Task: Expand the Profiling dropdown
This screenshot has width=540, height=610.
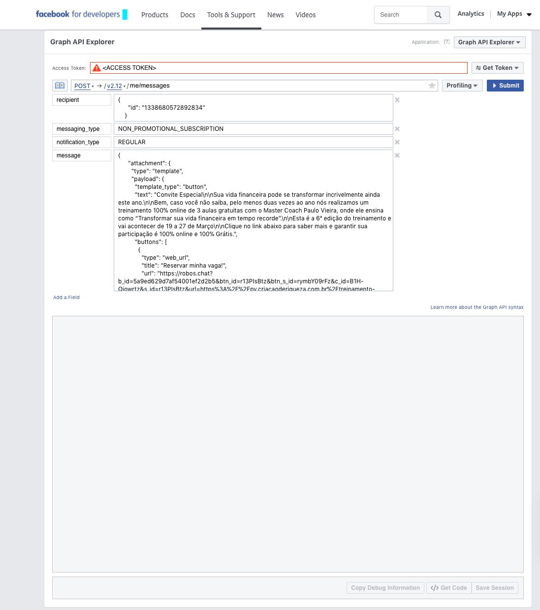Action: point(462,86)
